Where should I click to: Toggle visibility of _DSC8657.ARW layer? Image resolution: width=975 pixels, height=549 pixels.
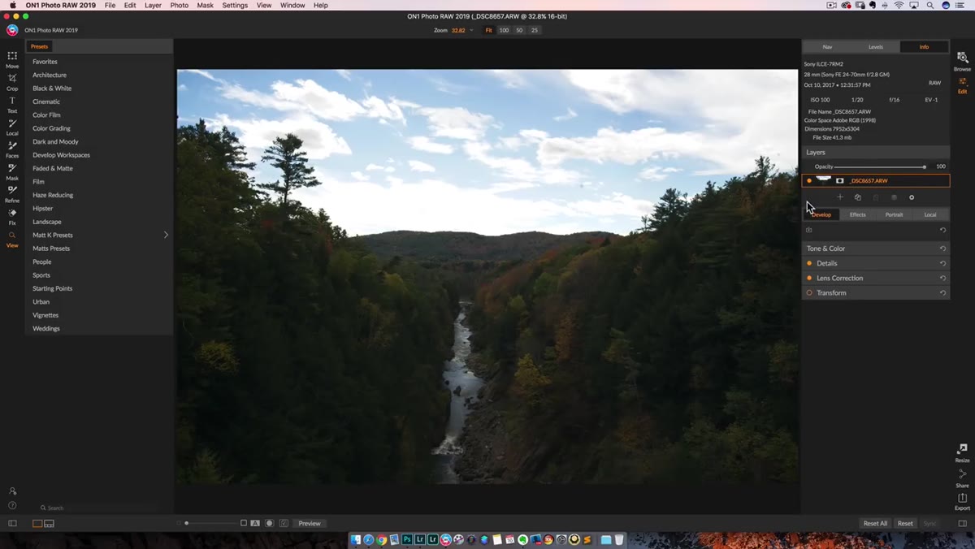coord(809,180)
